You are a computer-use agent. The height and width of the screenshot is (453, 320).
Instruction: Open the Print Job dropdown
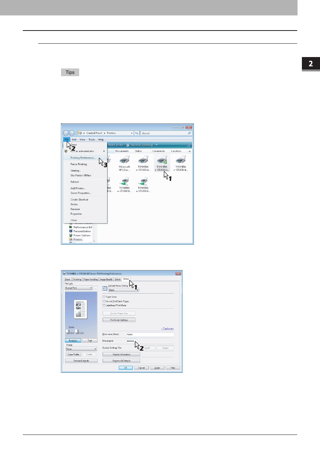point(78,288)
